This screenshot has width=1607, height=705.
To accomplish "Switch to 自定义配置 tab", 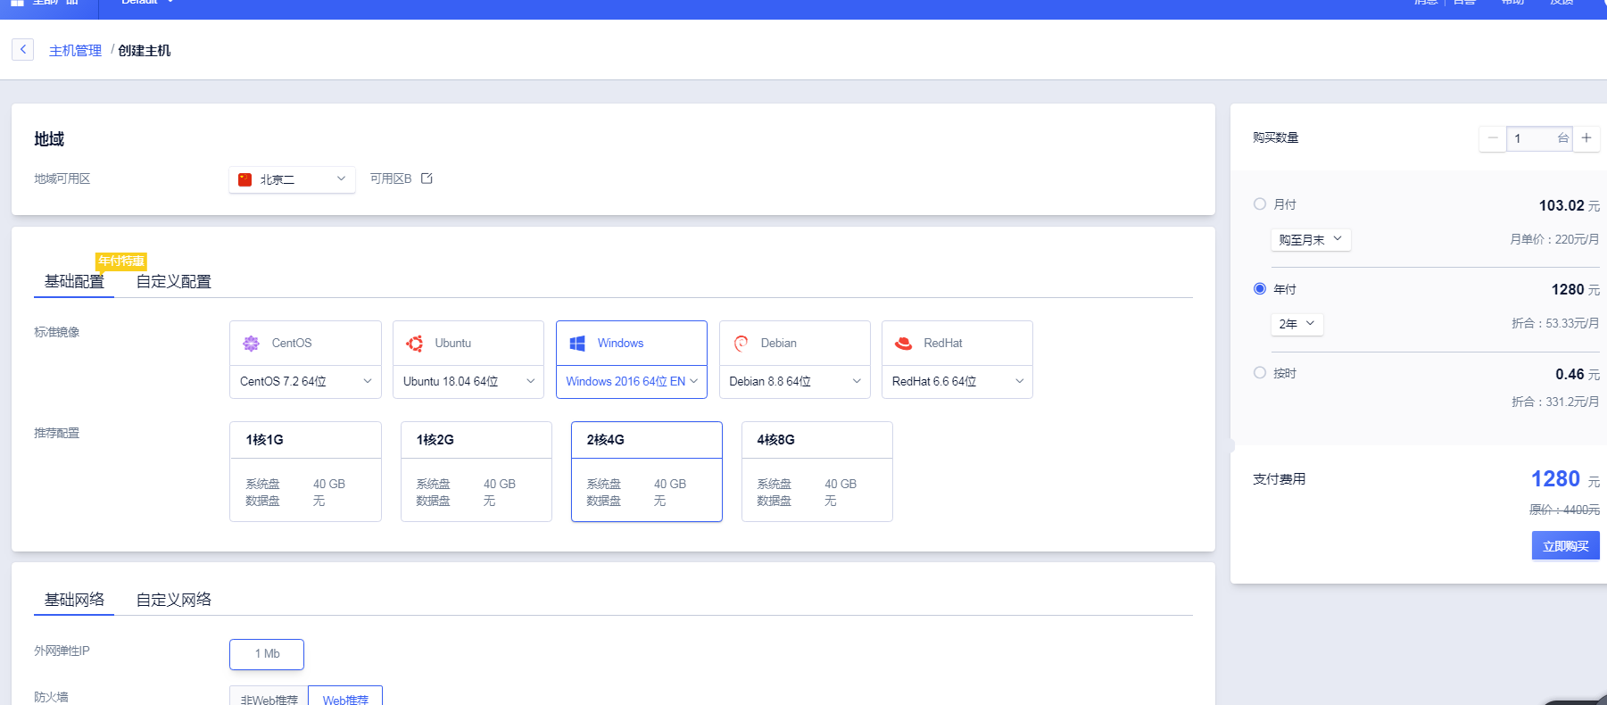I will 173,282.
